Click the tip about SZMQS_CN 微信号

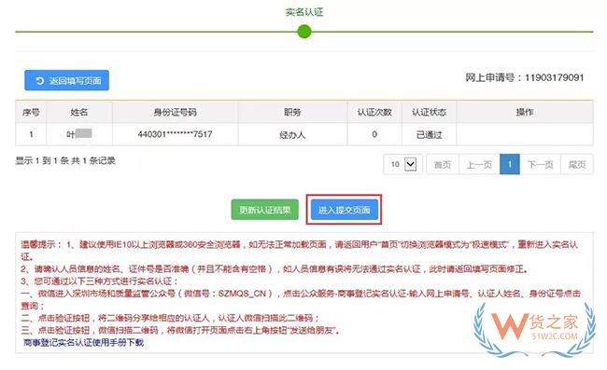tap(301, 299)
